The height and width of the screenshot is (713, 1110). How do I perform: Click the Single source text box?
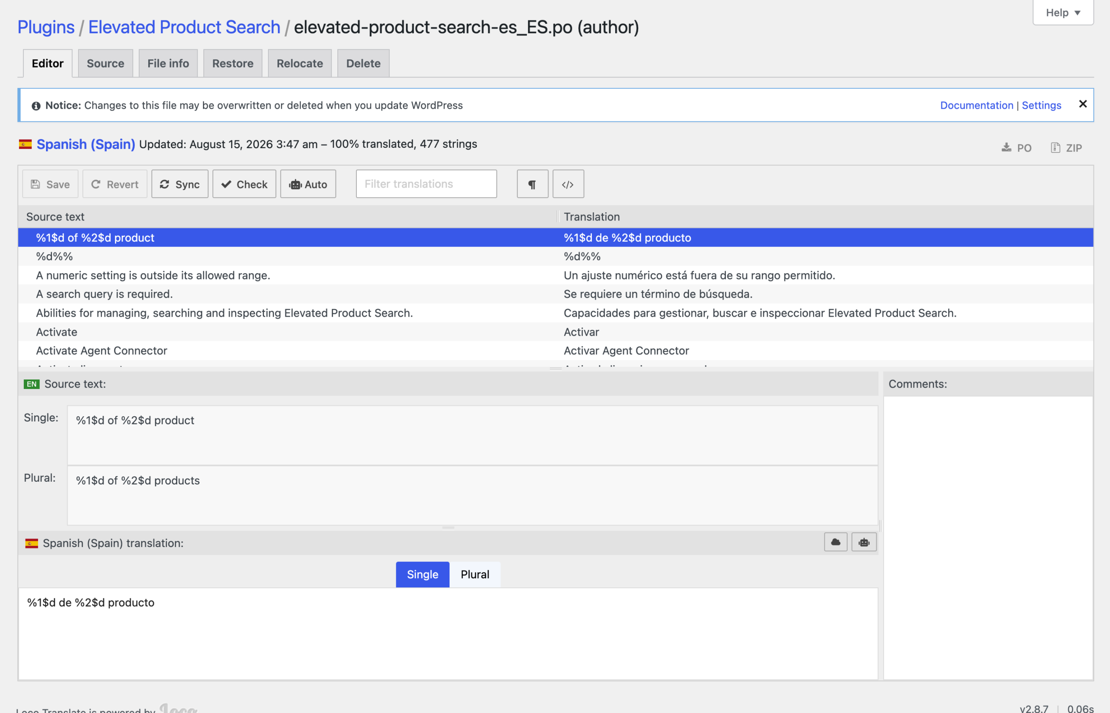[472, 435]
